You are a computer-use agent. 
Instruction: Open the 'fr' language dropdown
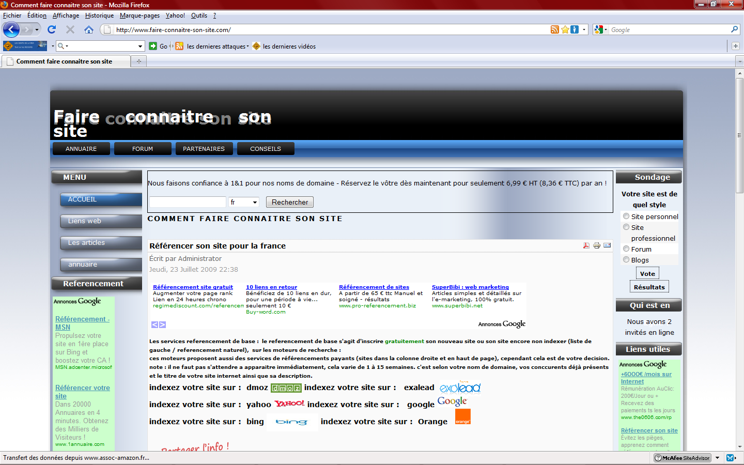[x=244, y=202]
